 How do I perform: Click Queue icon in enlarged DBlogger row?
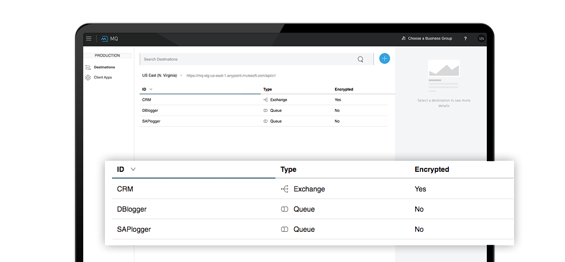pos(285,209)
